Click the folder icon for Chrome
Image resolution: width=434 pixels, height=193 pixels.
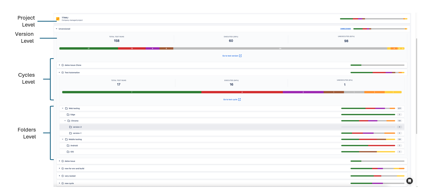tap(69, 121)
